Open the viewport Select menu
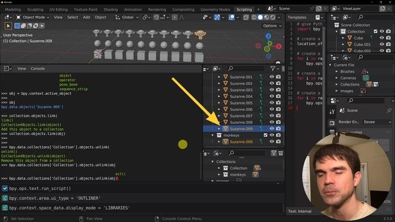 coord(73,17)
